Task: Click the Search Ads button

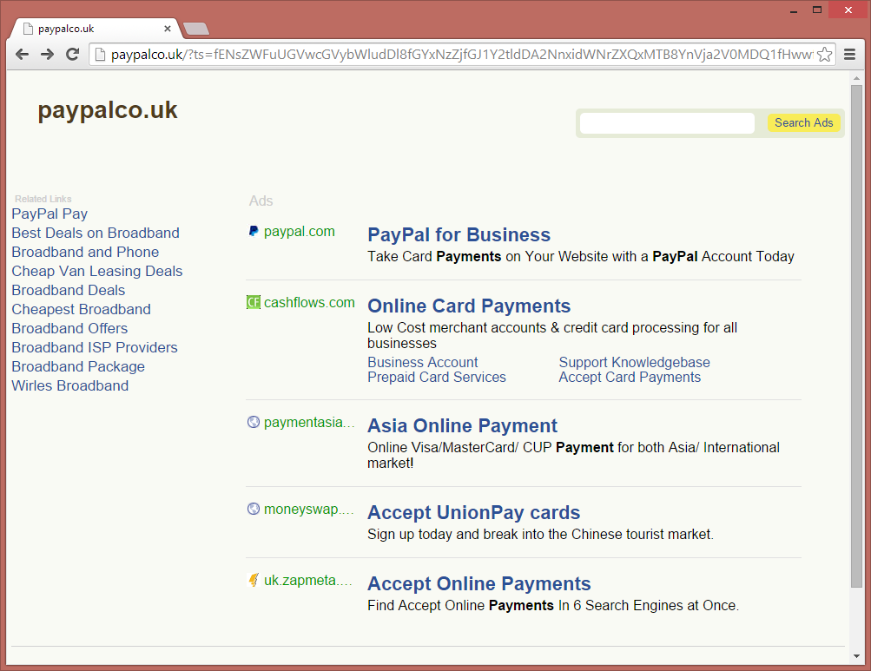Action: 804,122
